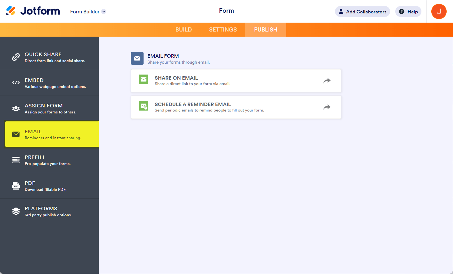Click the Share on Email arrow icon
This screenshot has width=453, height=274.
327,81
